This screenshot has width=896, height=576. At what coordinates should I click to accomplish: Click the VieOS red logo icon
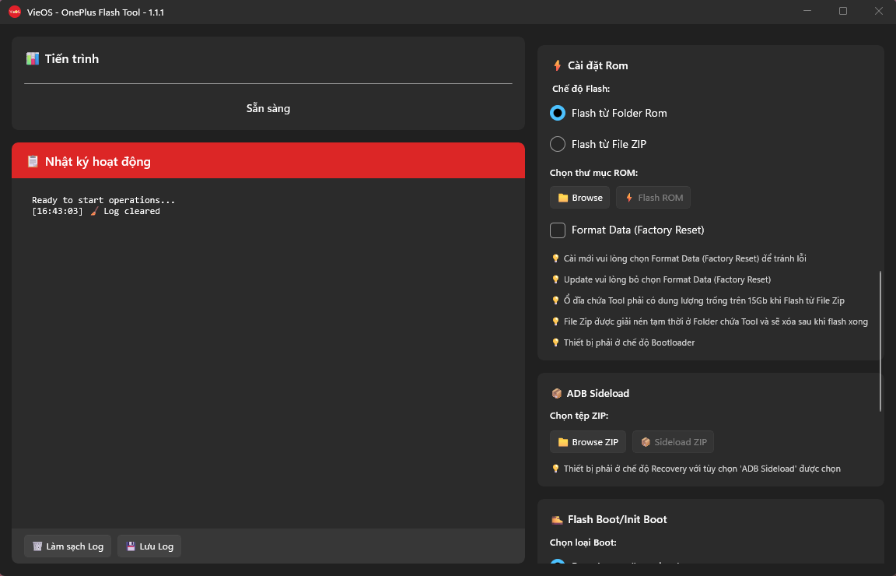click(15, 12)
